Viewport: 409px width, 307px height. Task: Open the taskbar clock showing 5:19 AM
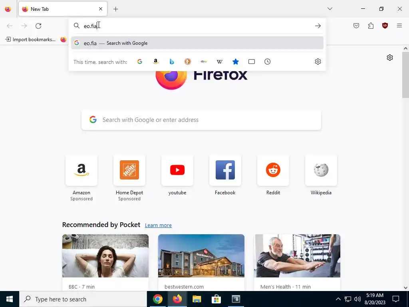coord(375,299)
